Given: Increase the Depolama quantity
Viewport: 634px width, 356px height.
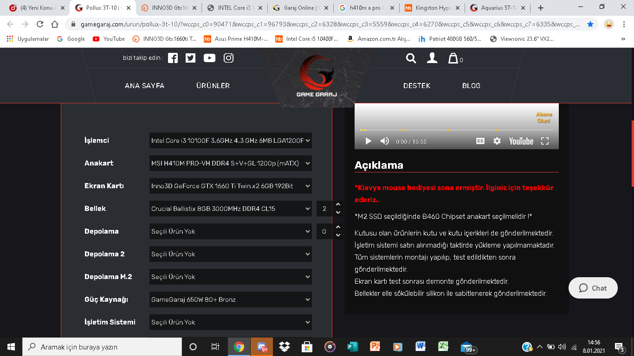Looking at the screenshot, I should (x=338, y=227).
